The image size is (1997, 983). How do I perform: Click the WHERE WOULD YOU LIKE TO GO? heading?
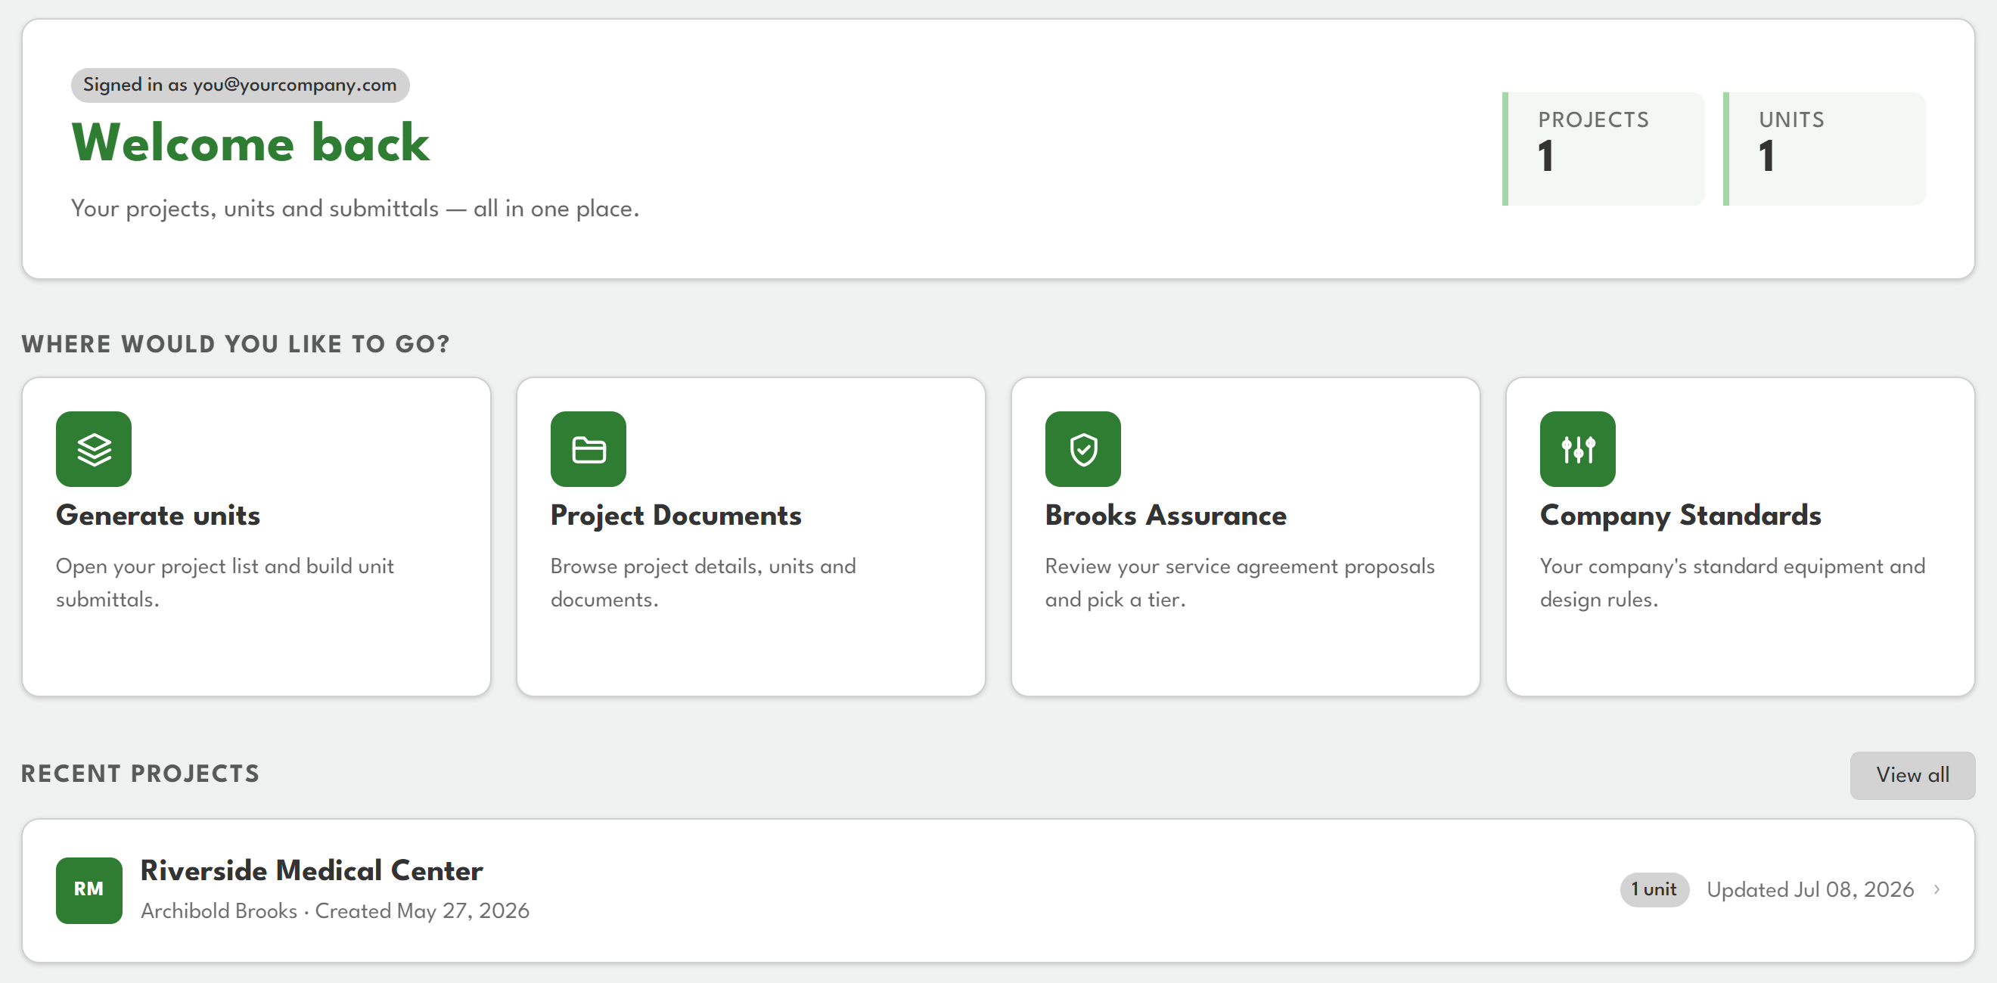click(x=236, y=344)
